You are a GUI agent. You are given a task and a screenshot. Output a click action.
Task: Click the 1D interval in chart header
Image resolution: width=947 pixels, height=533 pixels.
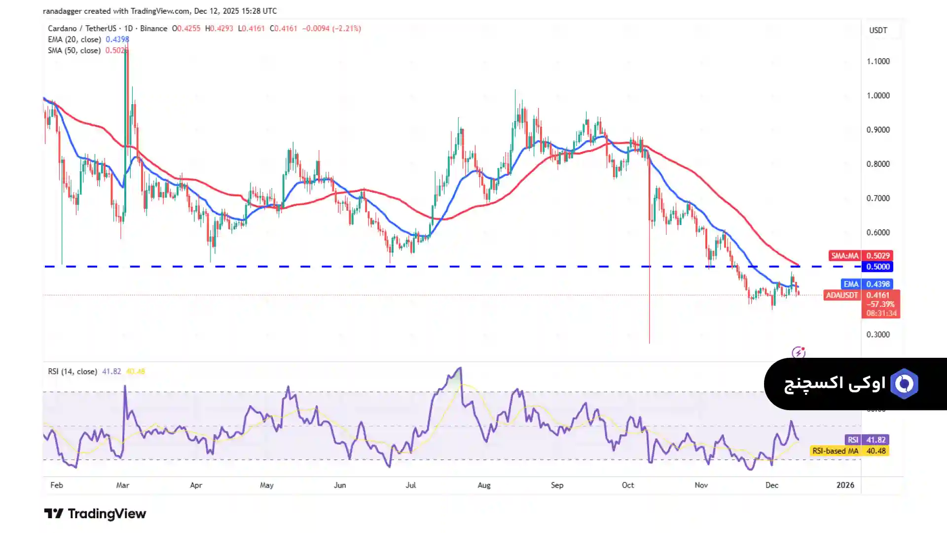[128, 29]
